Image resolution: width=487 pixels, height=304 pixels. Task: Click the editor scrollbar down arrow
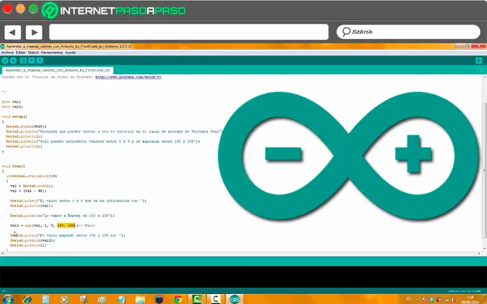(483, 248)
